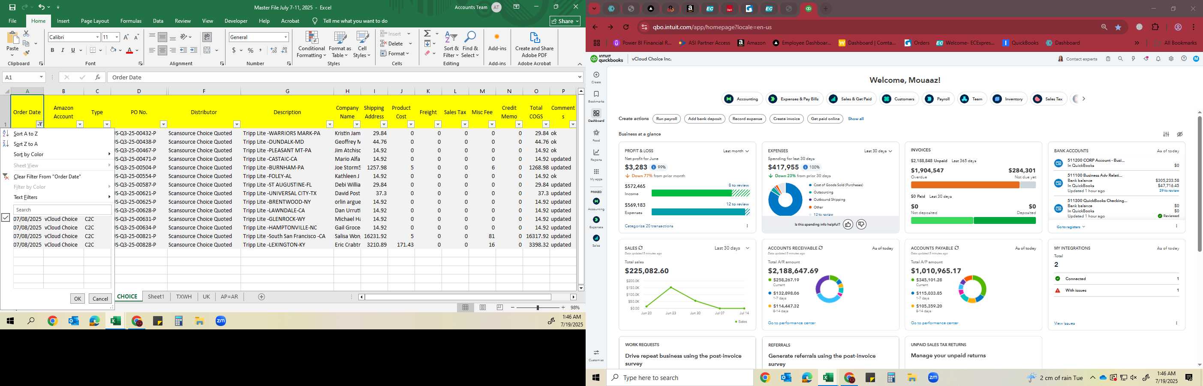Open Sort & Filter menu
Screen dimensions: 1203x386
[451, 45]
